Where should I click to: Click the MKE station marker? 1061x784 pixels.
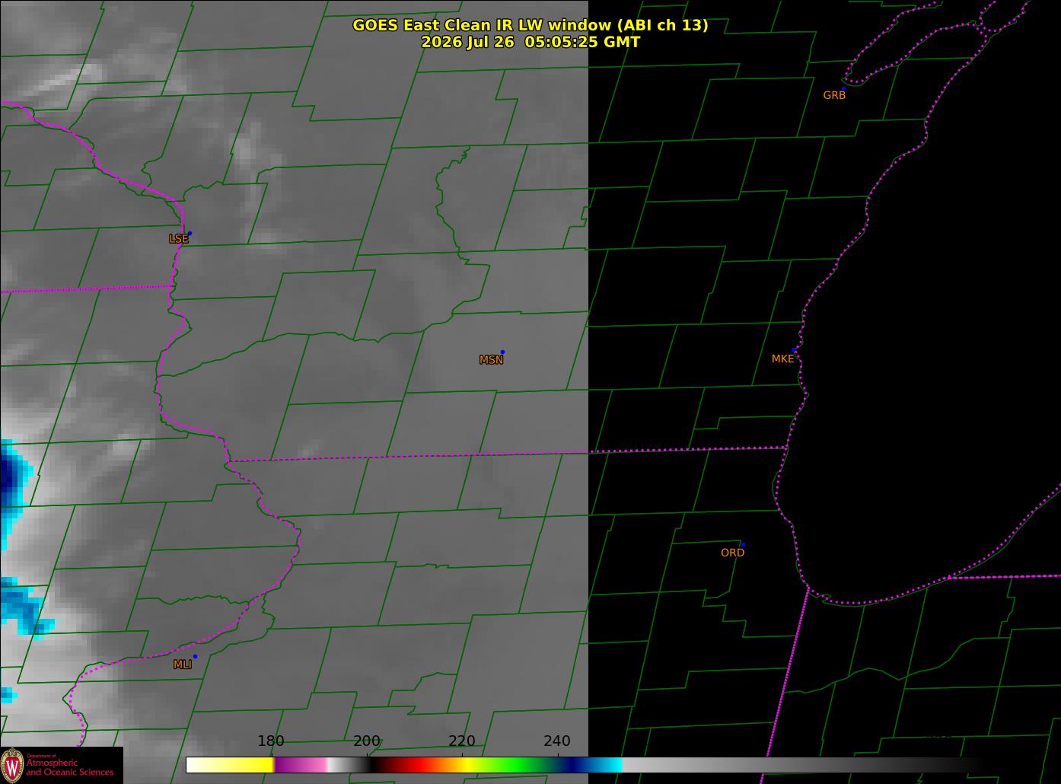[x=794, y=351]
